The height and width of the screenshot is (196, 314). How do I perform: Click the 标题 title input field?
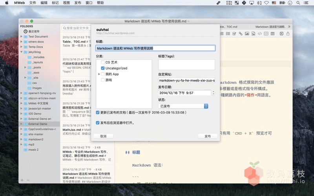[x=155, y=48]
